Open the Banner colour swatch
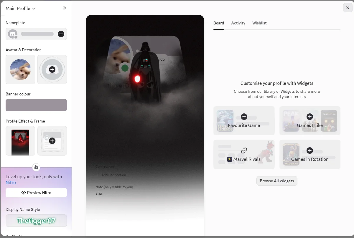354x238 pixels. tap(36, 105)
